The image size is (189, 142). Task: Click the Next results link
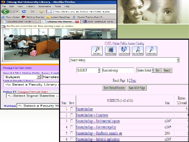tap(133, 80)
